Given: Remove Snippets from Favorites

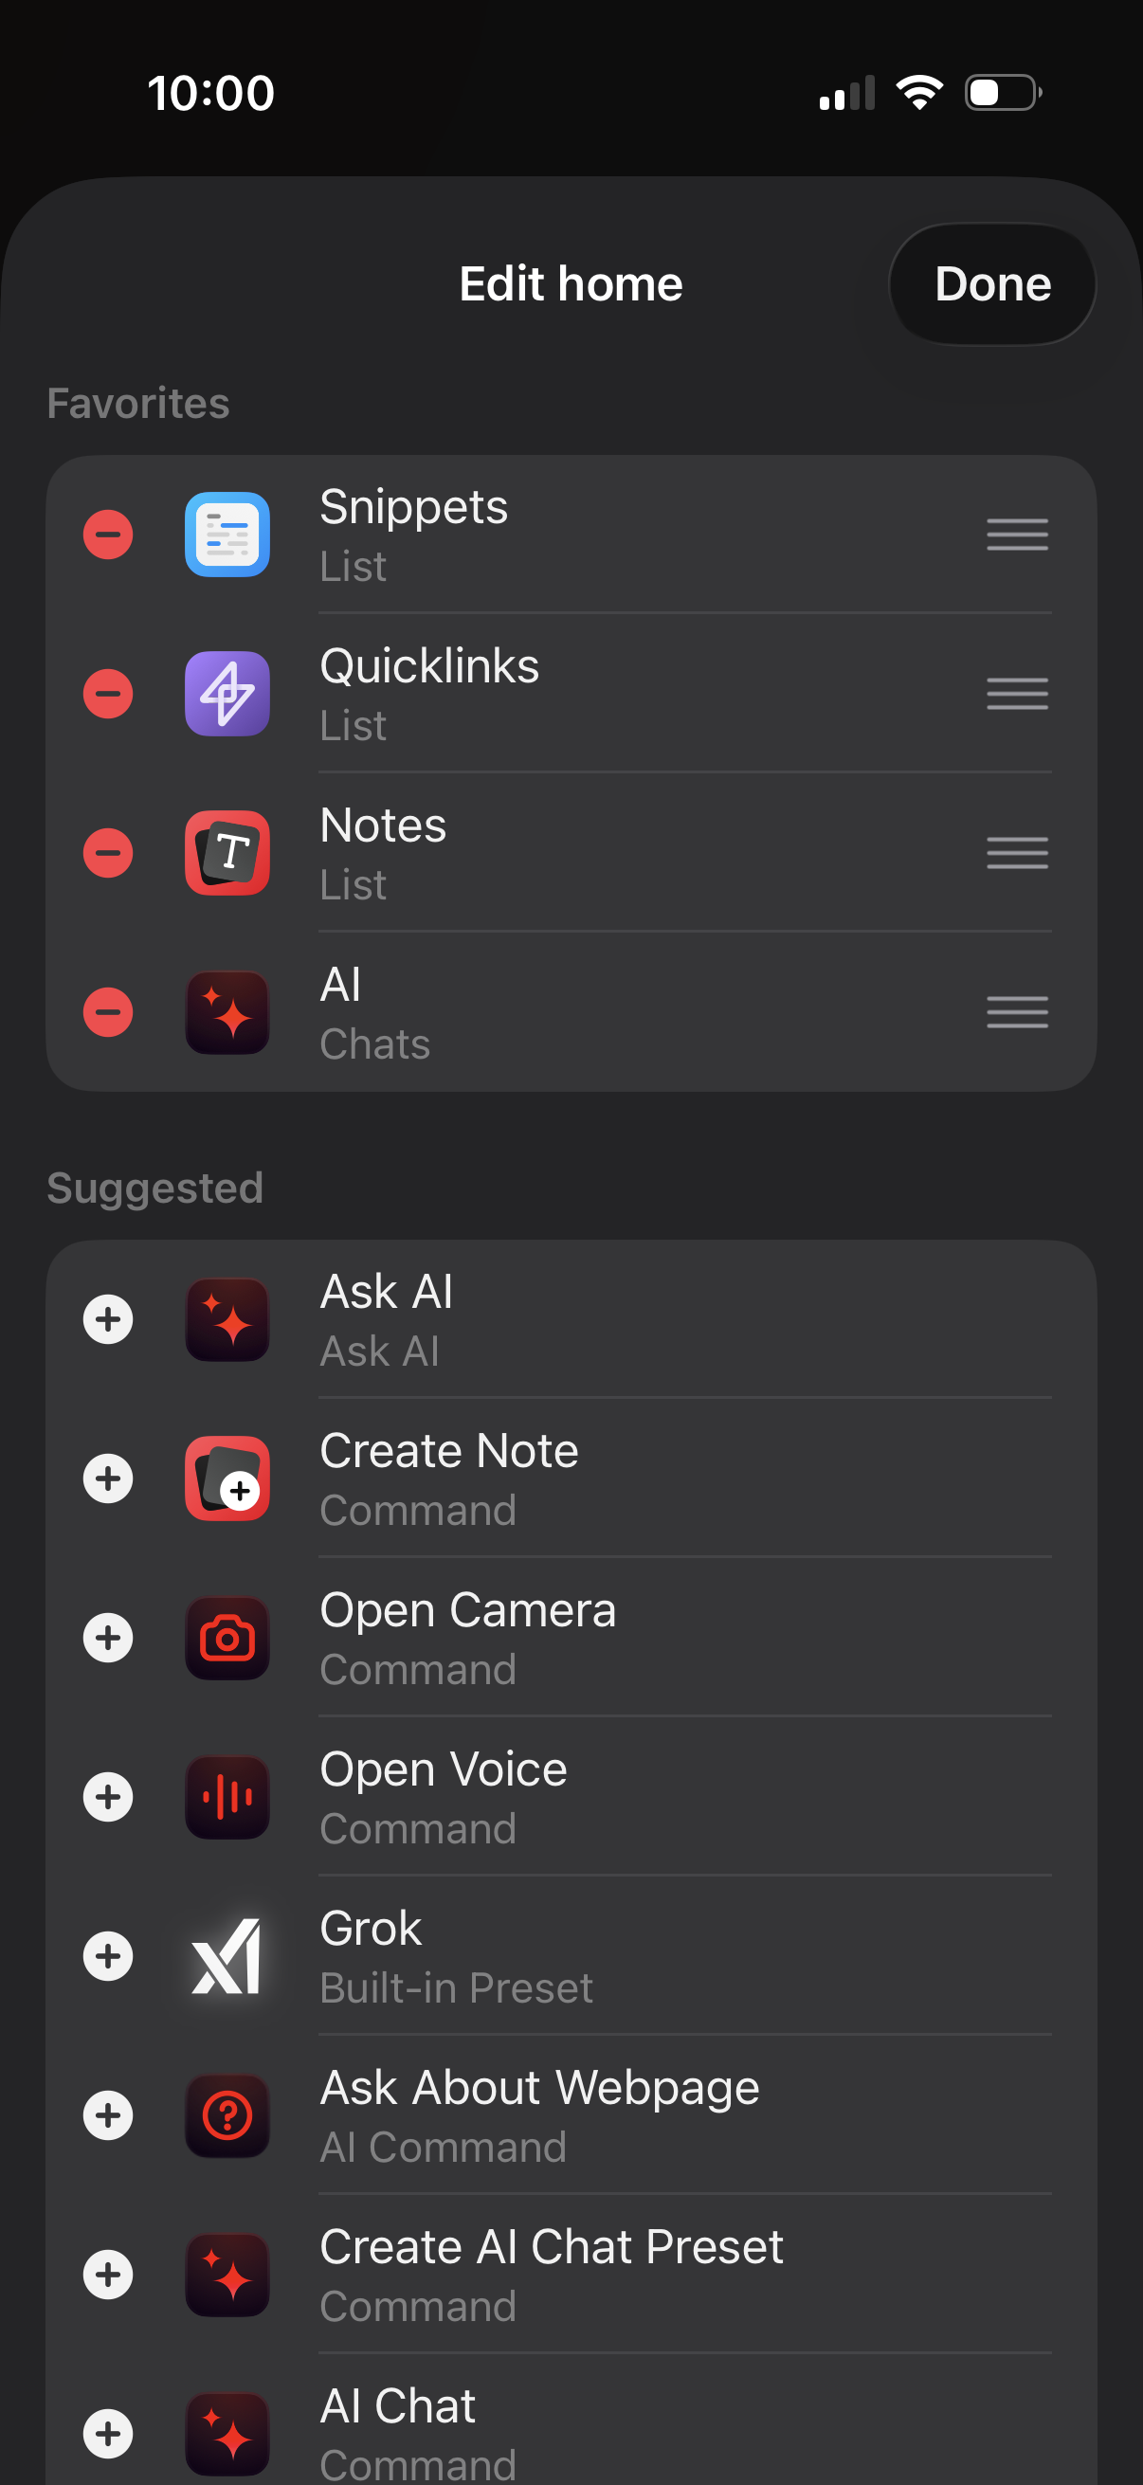Looking at the screenshot, I should [x=108, y=535].
